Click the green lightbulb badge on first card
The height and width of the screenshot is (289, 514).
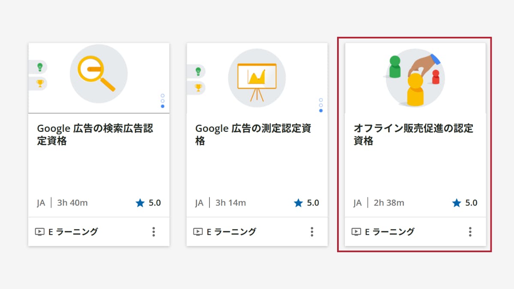pyautogui.click(x=40, y=67)
